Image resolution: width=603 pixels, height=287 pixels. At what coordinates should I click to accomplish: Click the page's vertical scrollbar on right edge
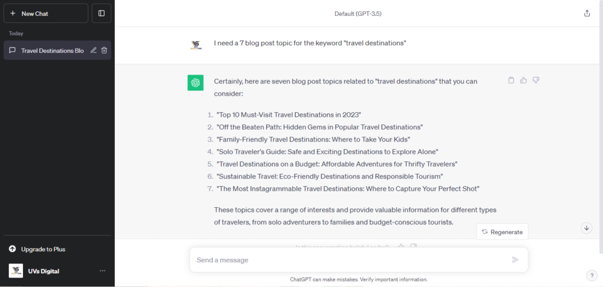(x=601, y=126)
